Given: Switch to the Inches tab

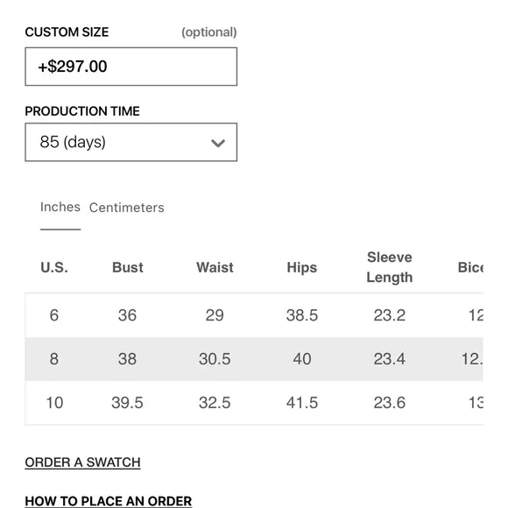Looking at the screenshot, I should (60, 207).
